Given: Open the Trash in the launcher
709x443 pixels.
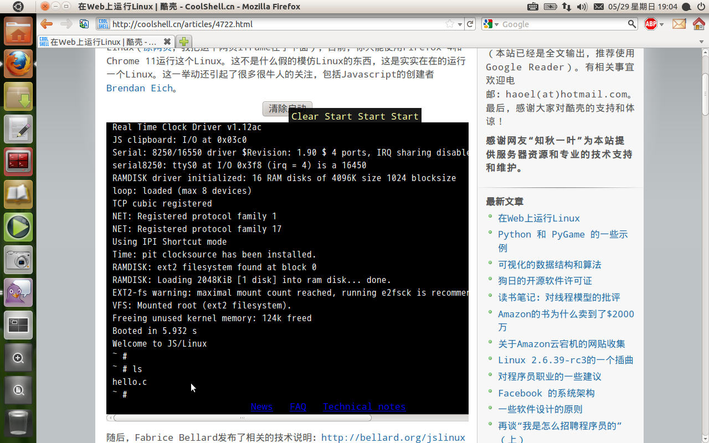Looking at the screenshot, I should (18, 423).
